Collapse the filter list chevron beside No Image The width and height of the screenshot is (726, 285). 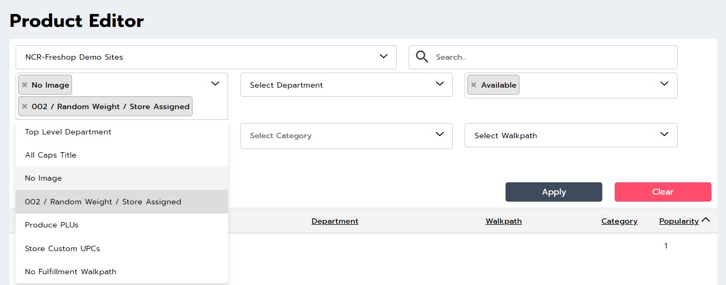point(215,84)
